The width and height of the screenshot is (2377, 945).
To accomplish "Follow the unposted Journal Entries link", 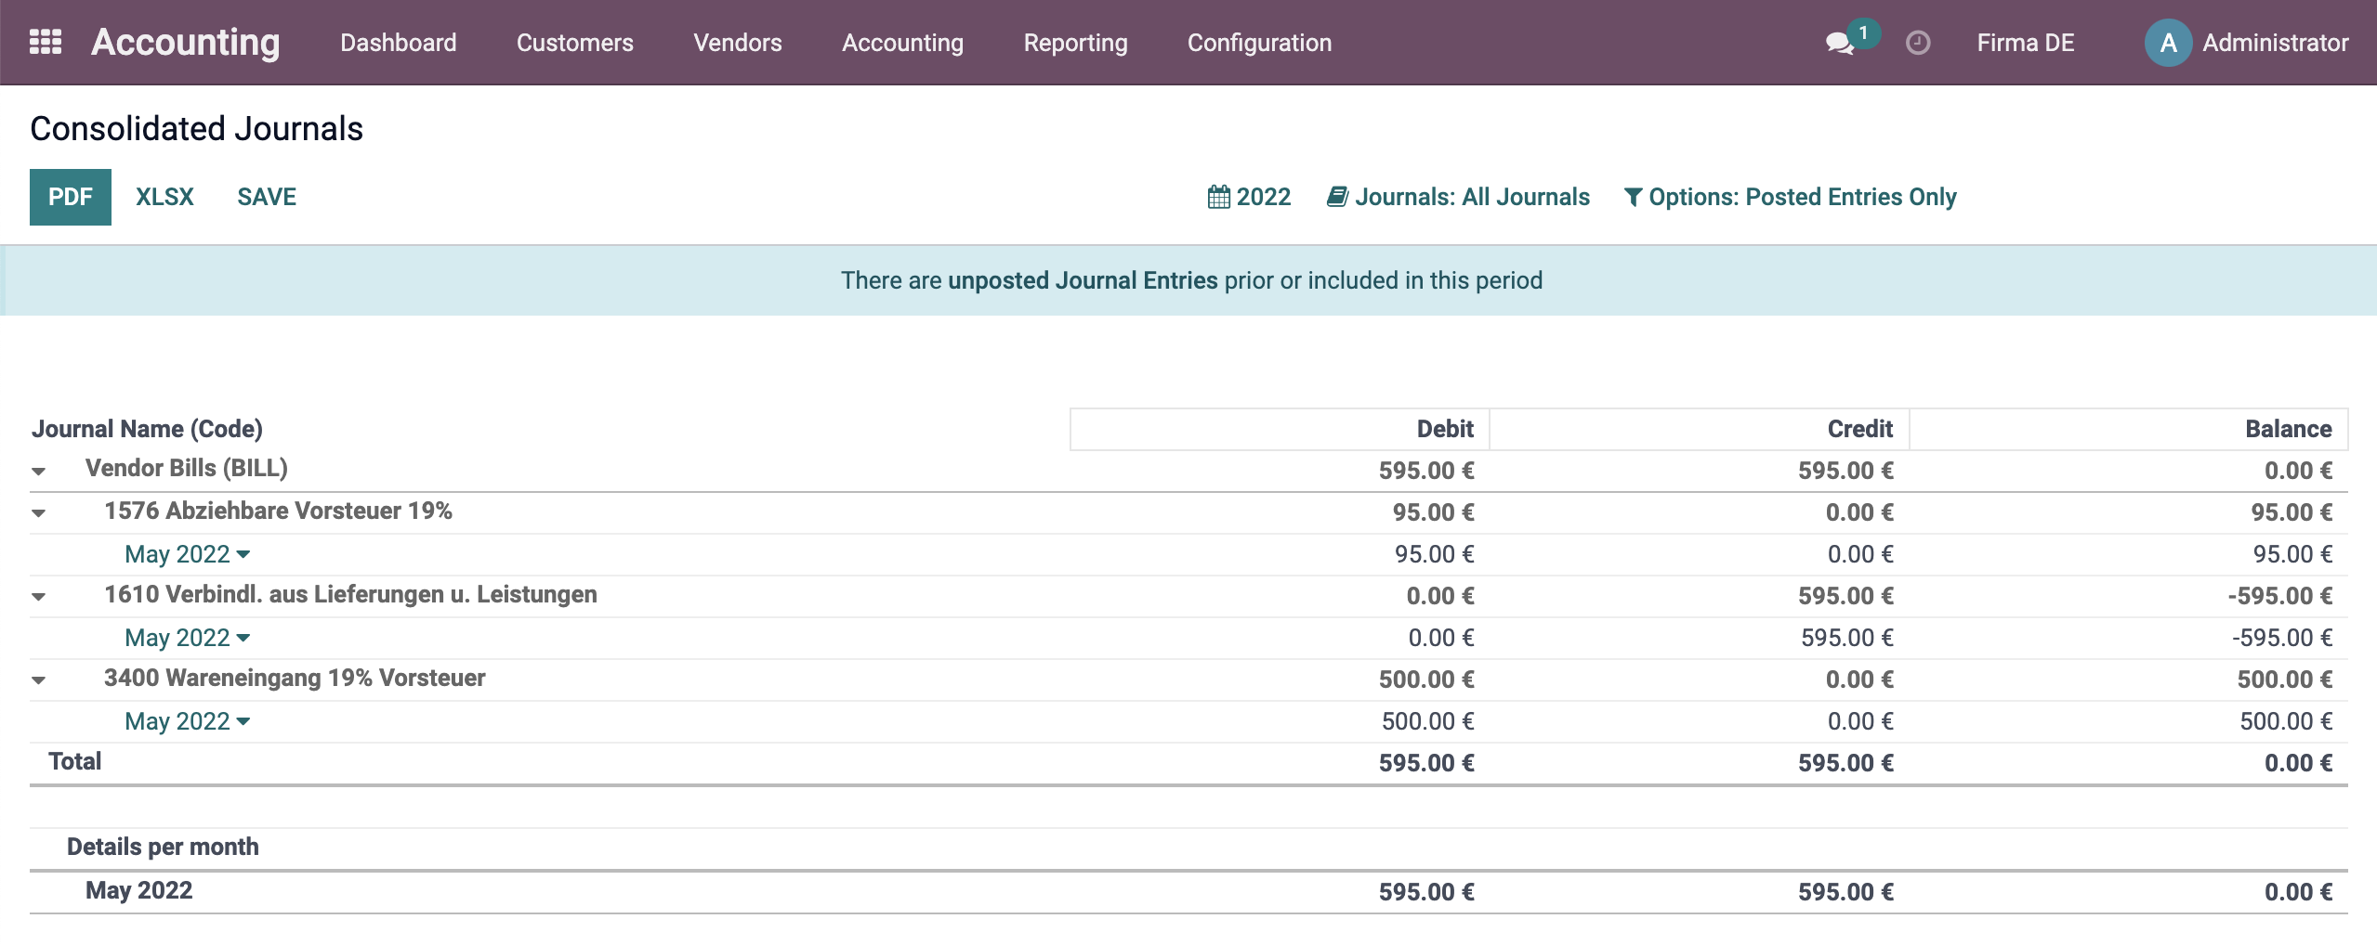I will (1083, 280).
